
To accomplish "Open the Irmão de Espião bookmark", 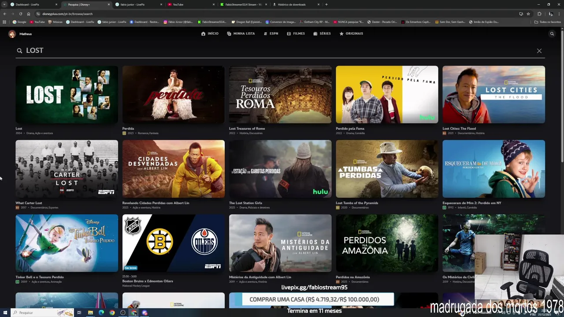I will (484, 22).
